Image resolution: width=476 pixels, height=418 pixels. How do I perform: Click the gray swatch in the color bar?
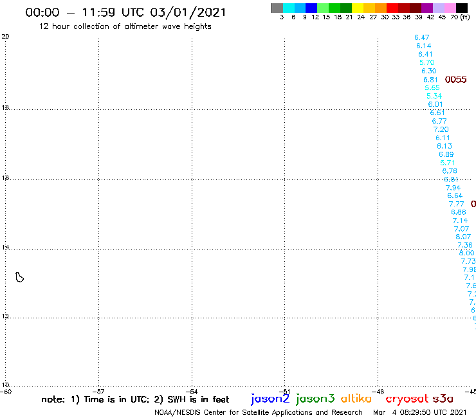[277, 8]
